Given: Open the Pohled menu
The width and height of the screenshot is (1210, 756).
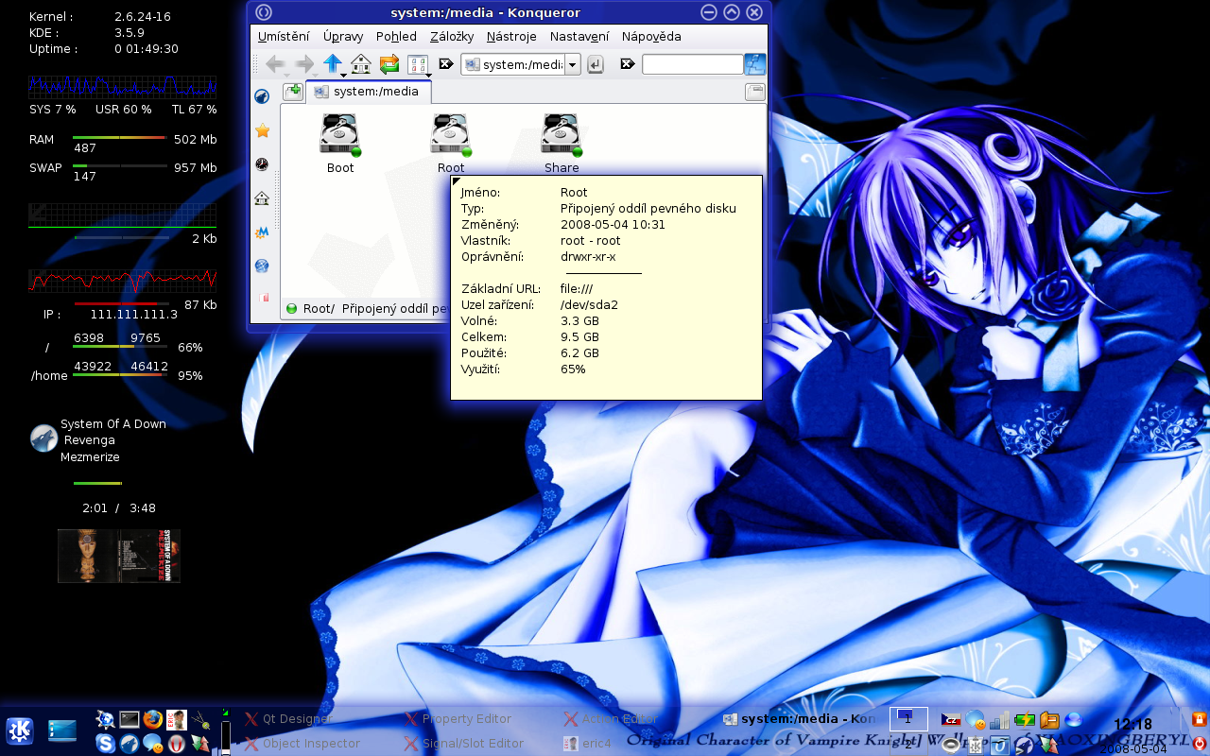Looking at the screenshot, I should (396, 36).
